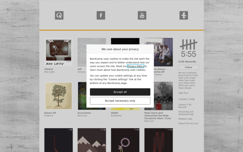
Task: Click the Redeem code link
Action: tap(185, 119)
